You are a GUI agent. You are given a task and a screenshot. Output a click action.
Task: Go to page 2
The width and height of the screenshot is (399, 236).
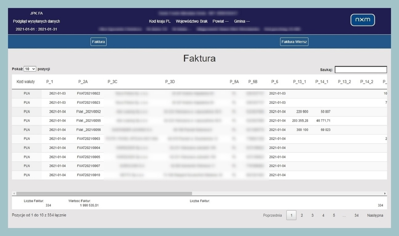(x=302, y=215)
